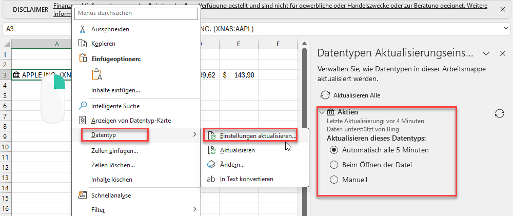Select column E header
Viewport: 513px width, 216px height.
pos(239,44)
